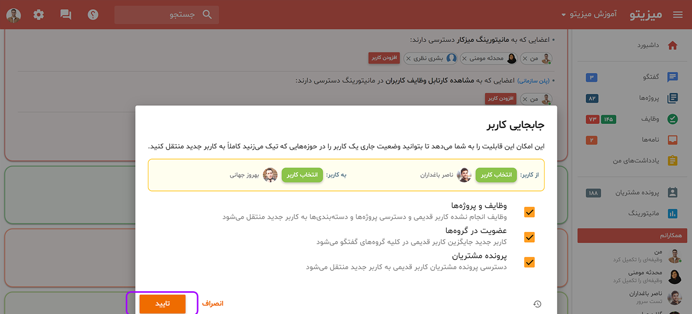Open the help question mark icon

(93, 15)
